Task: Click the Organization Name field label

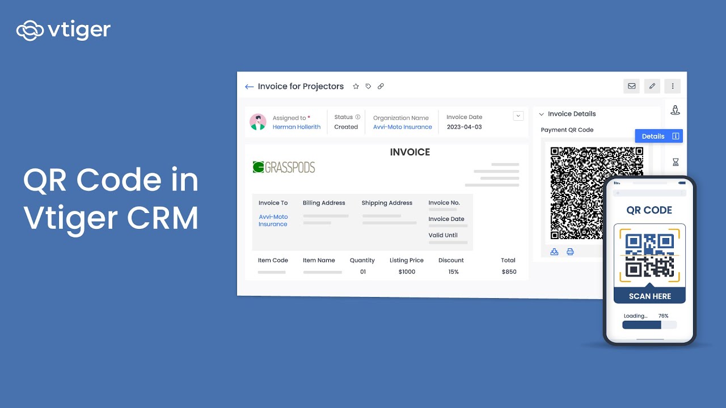Action: [x=401, y=118]
